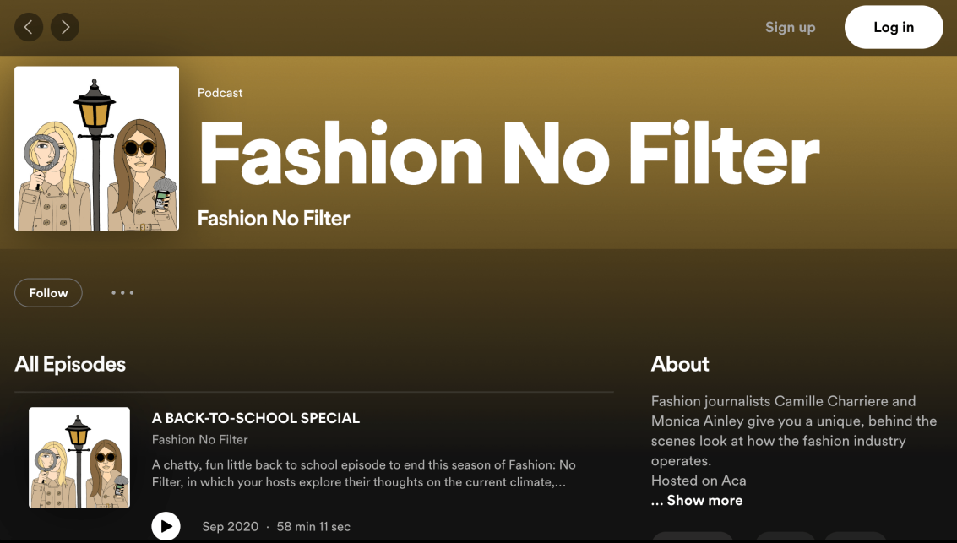The height and width of the screenshot is (543, 957).
Task: Click the episode description text
Action: click(x=363, y=474)
